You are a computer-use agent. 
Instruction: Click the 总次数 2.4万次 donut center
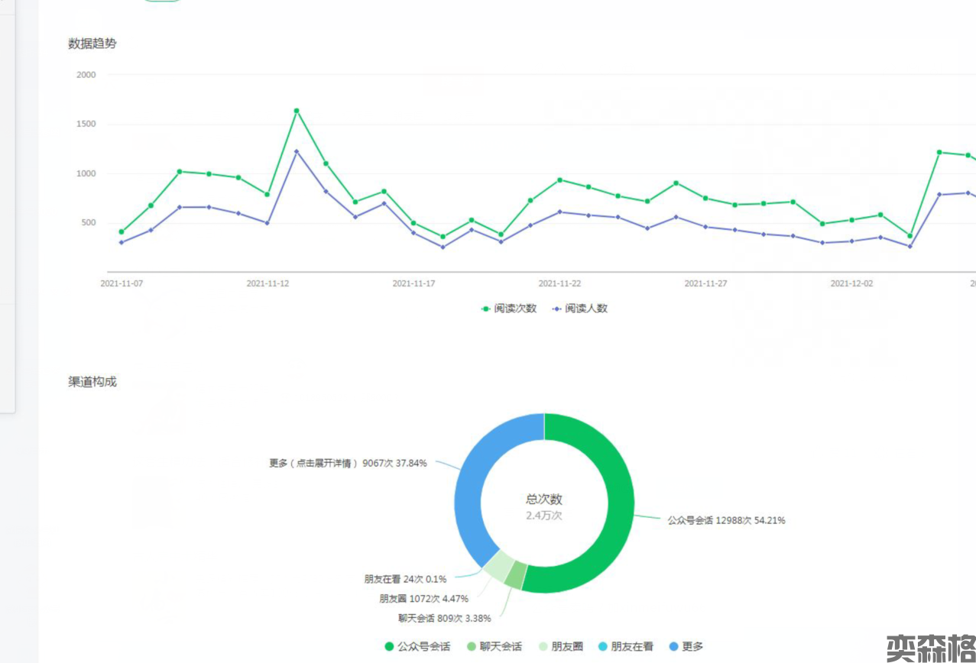544,506
